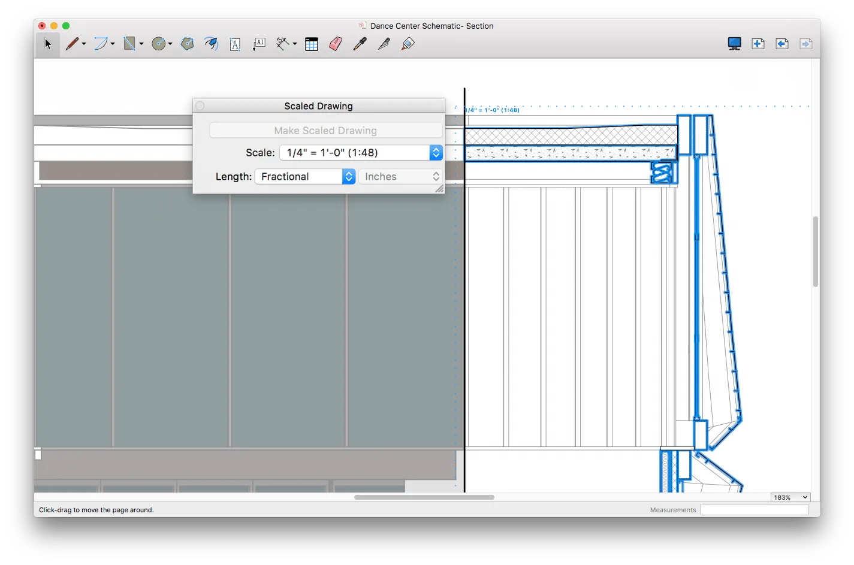854x565 pixels.
Task: Add a new page
Action: click(758, 44)
